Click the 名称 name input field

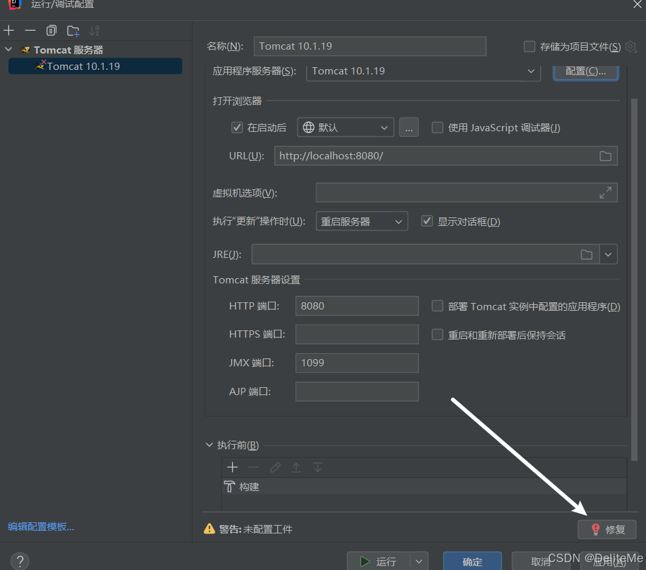pos(370,46)
